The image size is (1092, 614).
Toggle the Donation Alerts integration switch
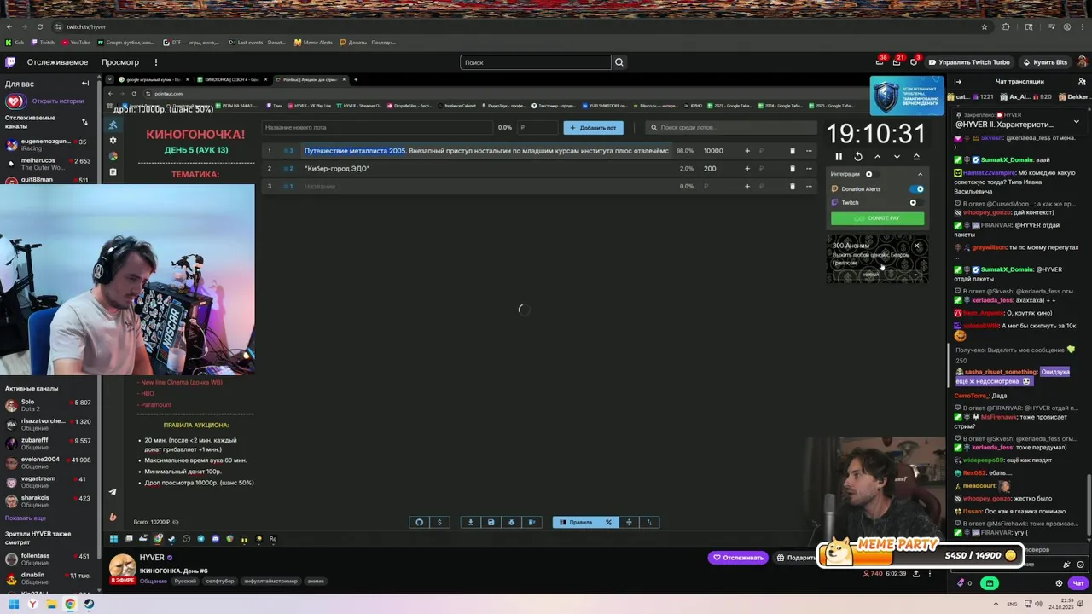[x=917, y=189]
